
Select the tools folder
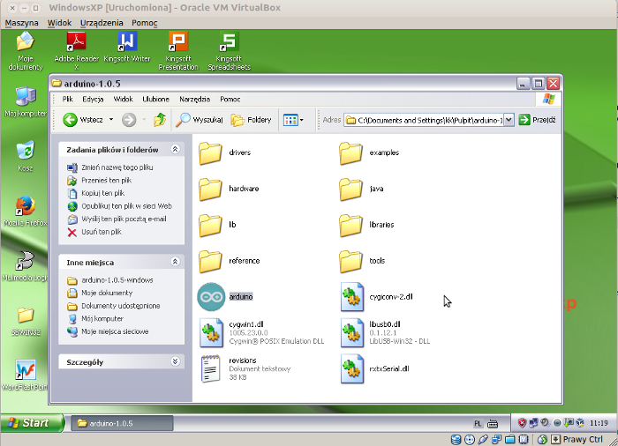tap(350, 261)
